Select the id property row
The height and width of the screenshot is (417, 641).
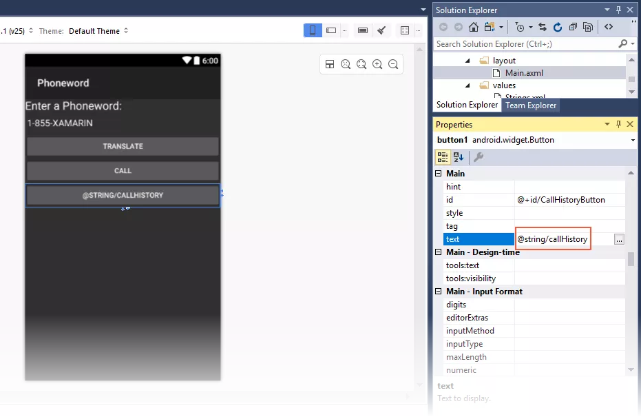534,200
